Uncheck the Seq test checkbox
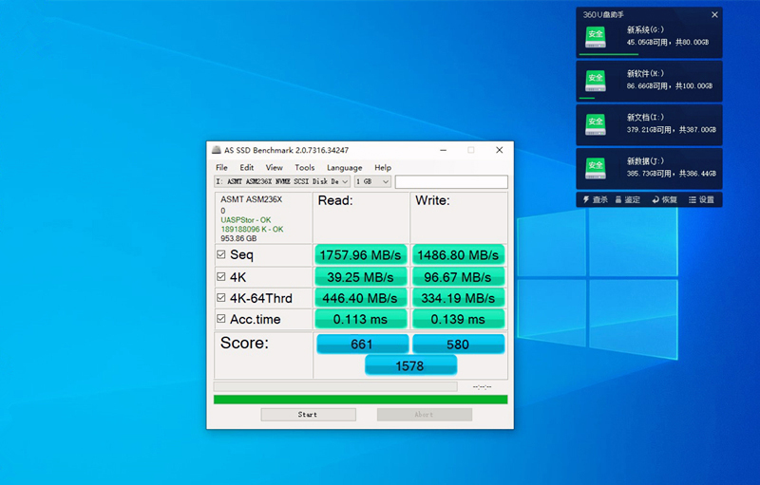The image size is (760, 485). (x=221, y=255)
